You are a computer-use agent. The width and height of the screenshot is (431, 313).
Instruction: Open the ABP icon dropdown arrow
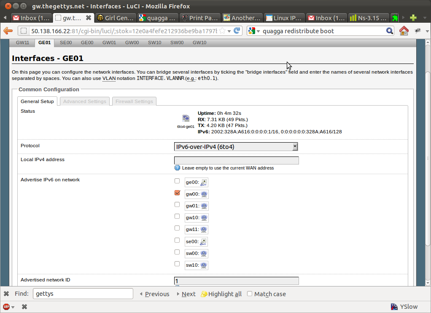pyautogui.click(x=13, y=307)
